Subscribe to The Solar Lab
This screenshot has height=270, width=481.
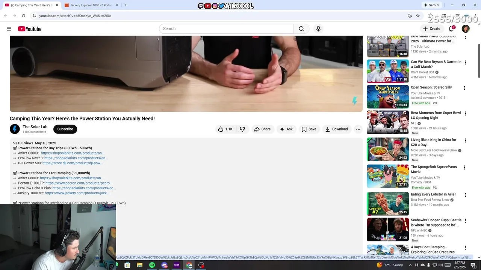[65, 129]
